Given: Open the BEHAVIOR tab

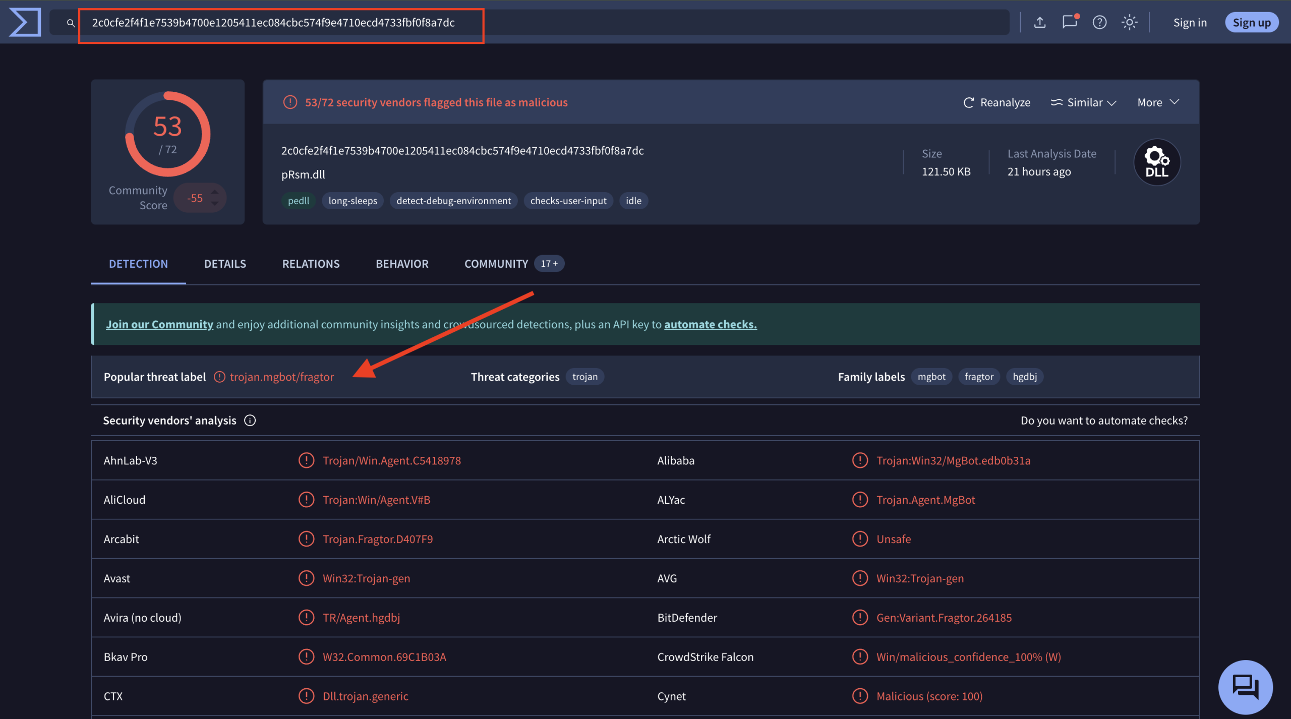Looking at the screenshot, I should coord(402,264).
